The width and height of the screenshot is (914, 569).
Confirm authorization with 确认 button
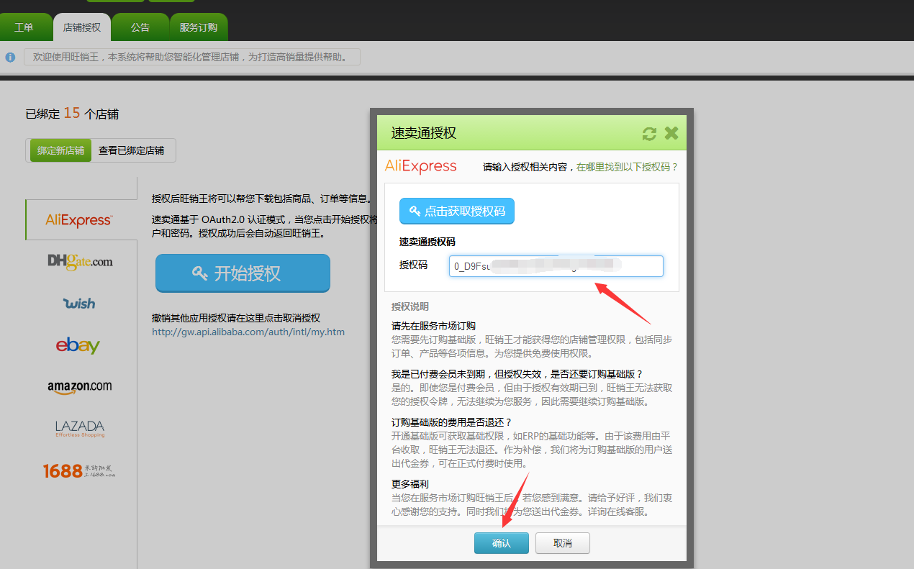tap(502, 543)
